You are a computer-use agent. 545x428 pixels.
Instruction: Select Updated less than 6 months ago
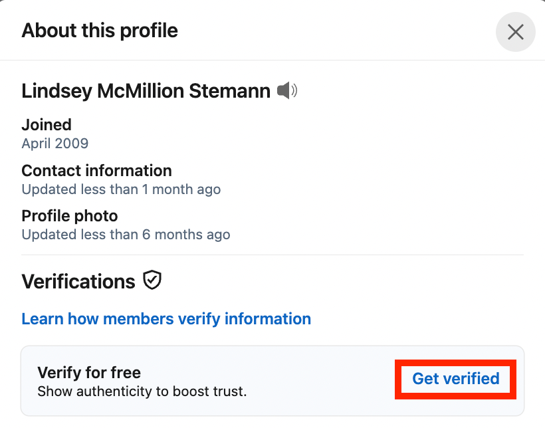[x=126, y=235]
